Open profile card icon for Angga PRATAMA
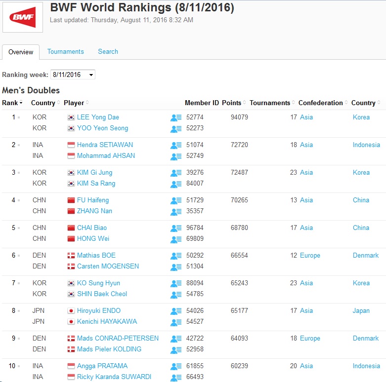 176,366
